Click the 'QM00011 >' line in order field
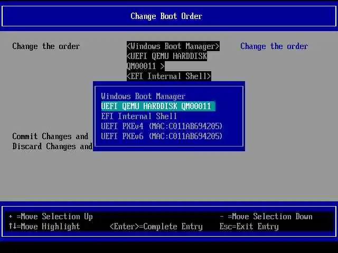The width and height of the screenshot is (338, 253). click(146, 66)
